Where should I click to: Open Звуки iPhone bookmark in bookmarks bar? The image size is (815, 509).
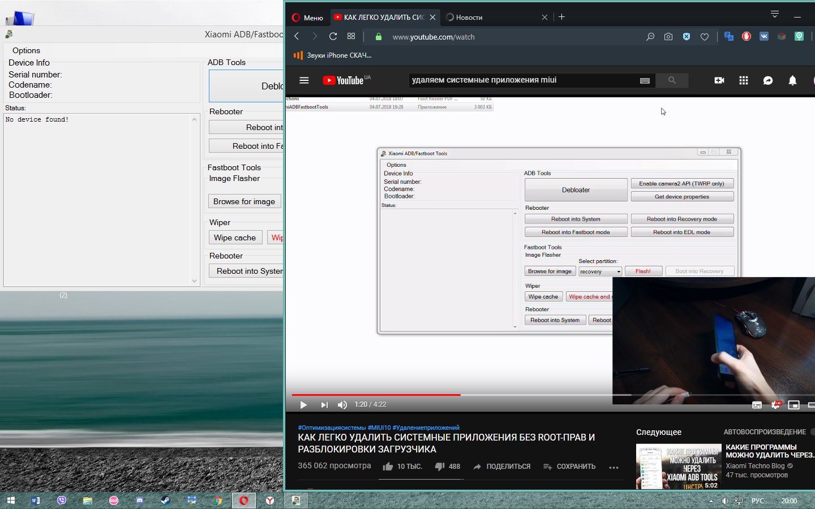coord(332,55)
